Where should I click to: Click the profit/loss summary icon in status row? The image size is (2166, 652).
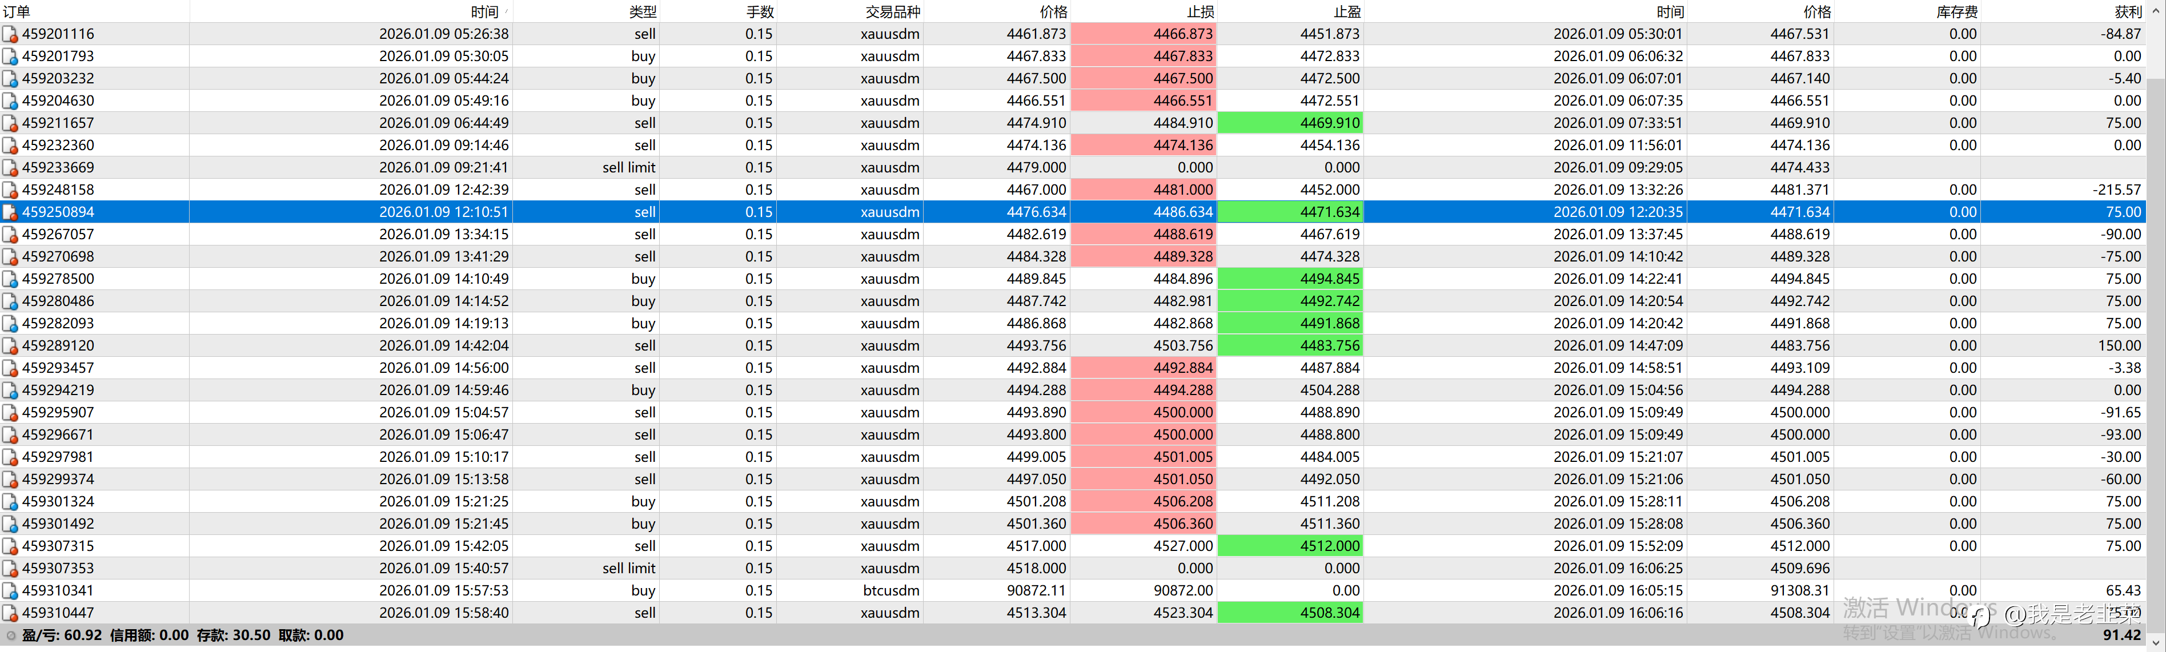point(11,636)
